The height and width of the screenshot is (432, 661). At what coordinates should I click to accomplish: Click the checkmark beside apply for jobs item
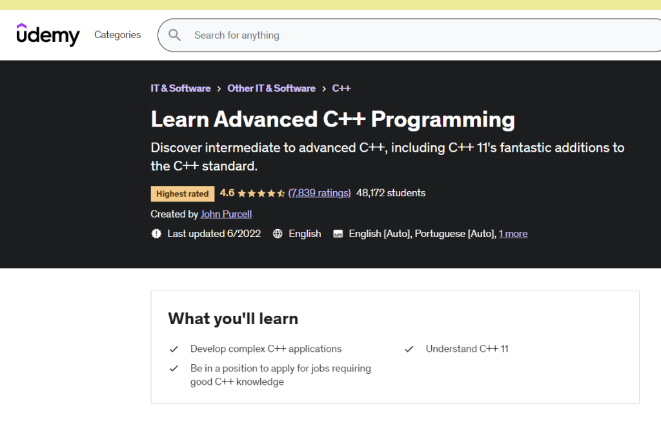[174, 368]
